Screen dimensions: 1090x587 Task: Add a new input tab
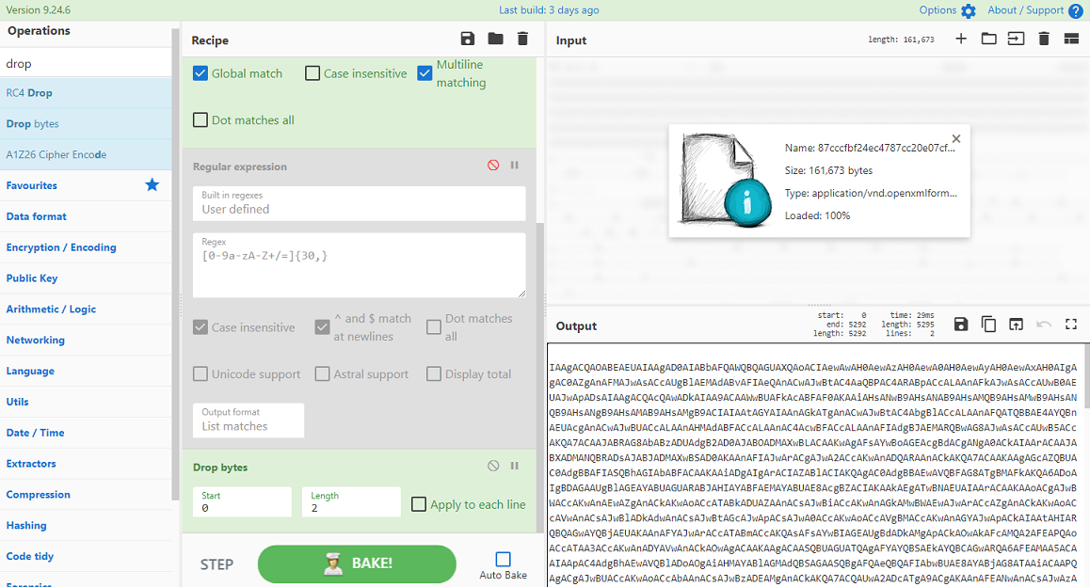pyautogui.click(x=961, y=39)
